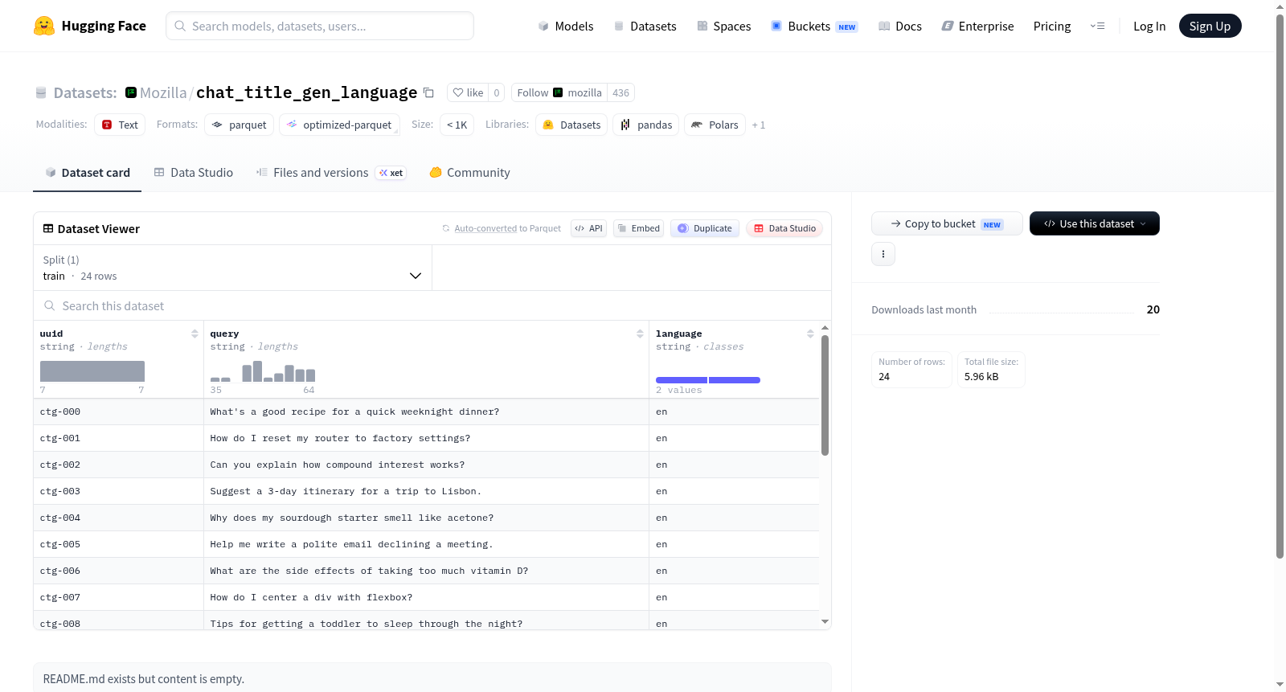Open the Hugging Face logo home link
The width and height of the screenshot is (1286, 692).
coord(90,26)
